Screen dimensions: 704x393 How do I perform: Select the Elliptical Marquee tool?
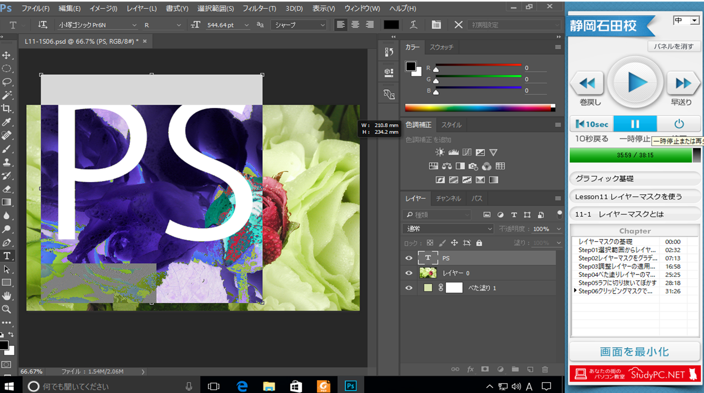pos(6,68)
